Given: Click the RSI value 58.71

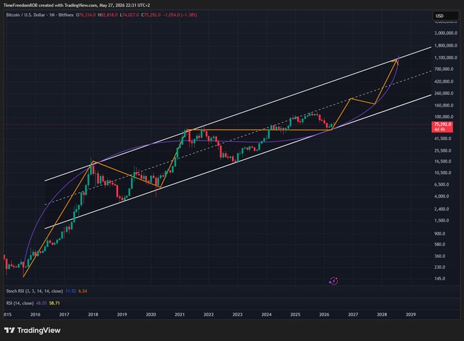Looking at the screenshot, I should [54, 303].
